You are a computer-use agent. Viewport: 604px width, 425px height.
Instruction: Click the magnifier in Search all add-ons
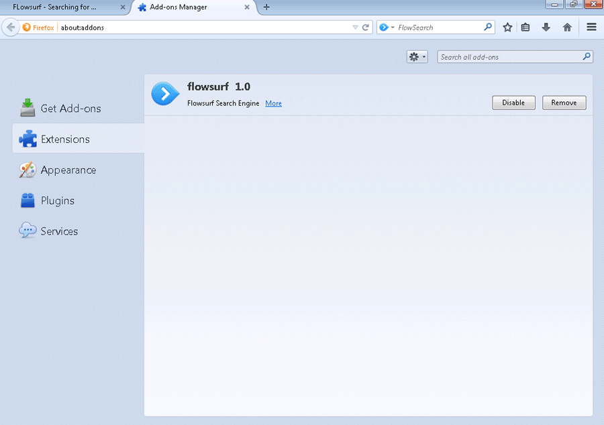click(587, 57)
